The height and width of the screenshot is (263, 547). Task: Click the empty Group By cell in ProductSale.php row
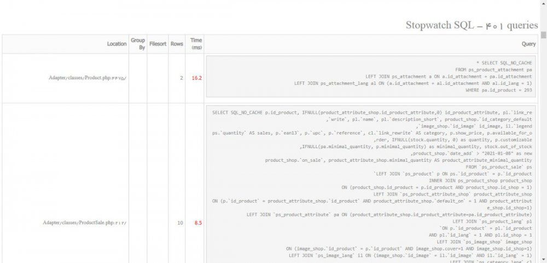[x=137, y=223]
